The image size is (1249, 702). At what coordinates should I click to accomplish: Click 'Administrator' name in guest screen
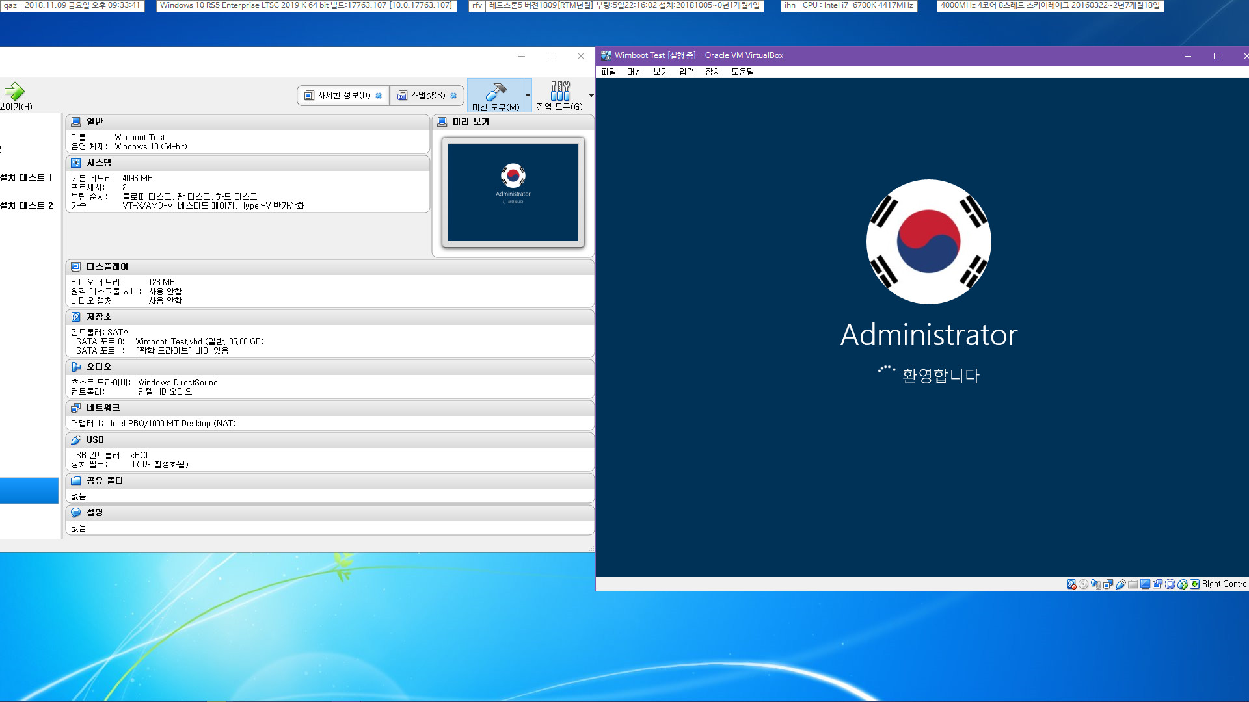tap(929, 335)
